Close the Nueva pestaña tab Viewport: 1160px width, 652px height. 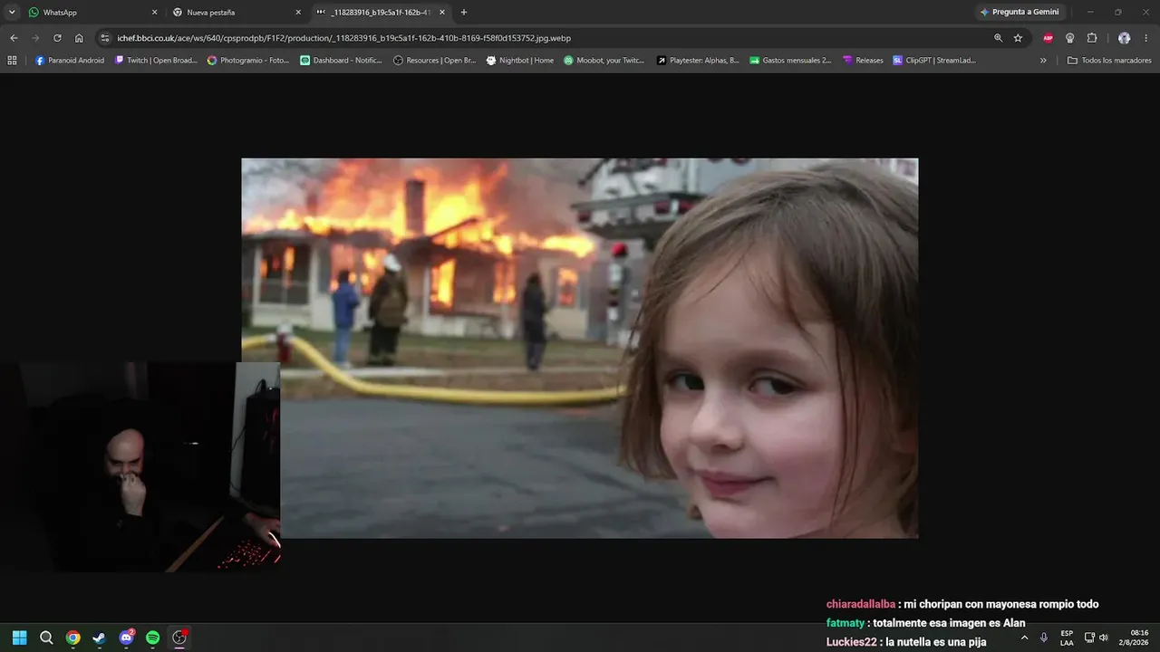[298, 13]
